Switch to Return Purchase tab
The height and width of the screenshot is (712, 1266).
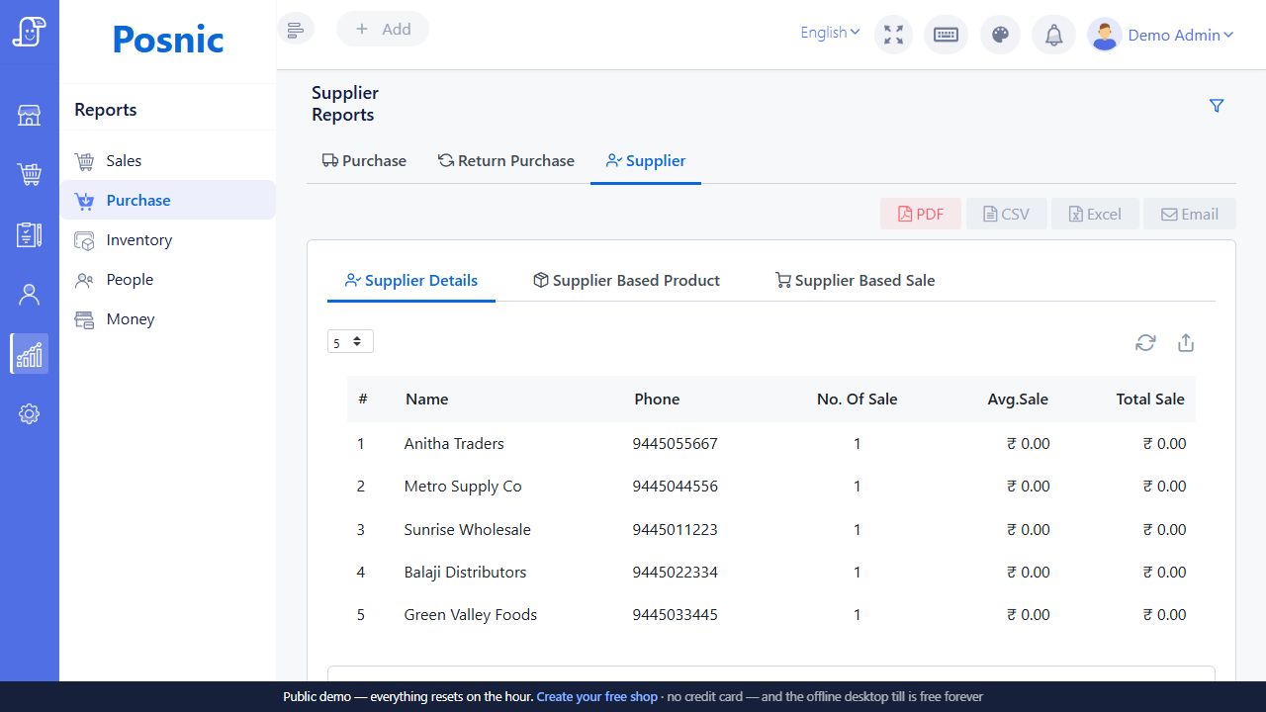pyautogui.click(x=506, y=160)
